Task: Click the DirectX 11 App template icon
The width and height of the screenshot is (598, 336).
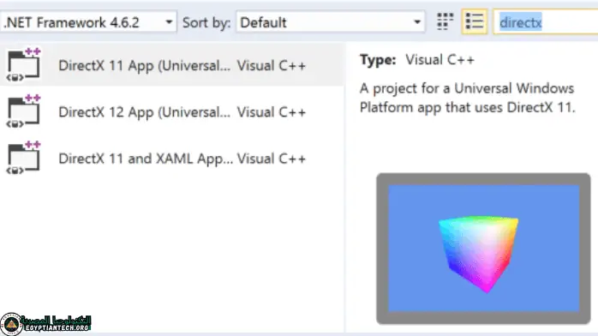Action: click(24, 65)
